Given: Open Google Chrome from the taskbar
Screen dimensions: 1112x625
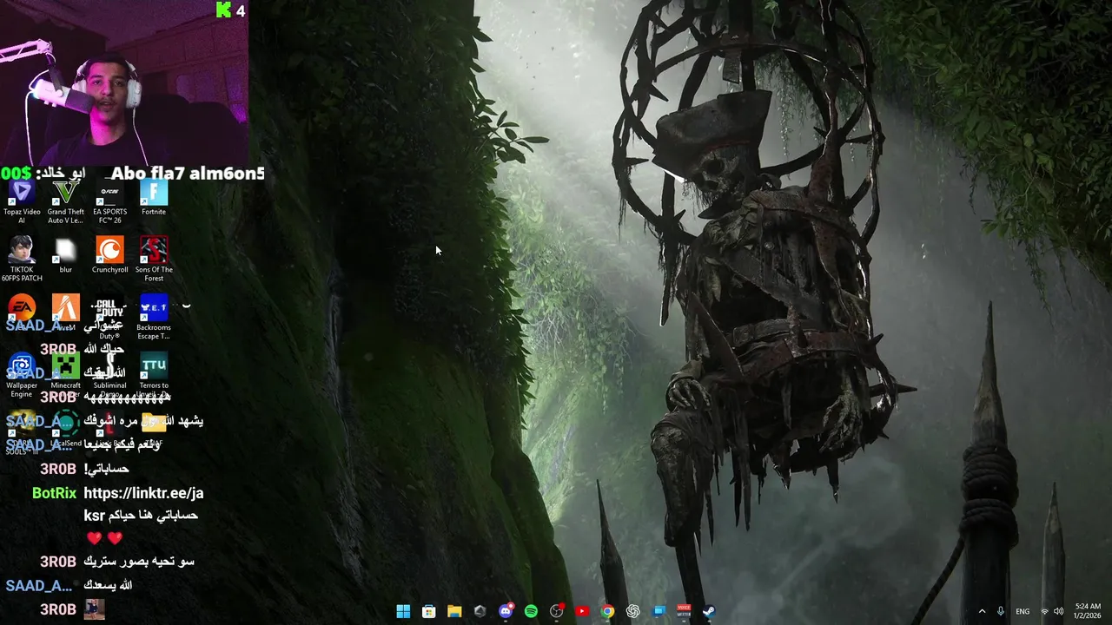Looking at the screenshot, I should [607, 611].
